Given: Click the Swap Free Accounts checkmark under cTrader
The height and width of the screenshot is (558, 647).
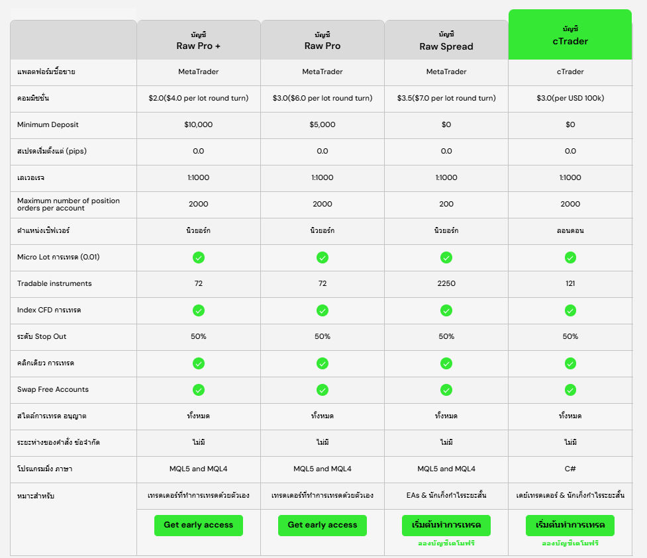Looking at the screenshot, I should coord(570,390).
